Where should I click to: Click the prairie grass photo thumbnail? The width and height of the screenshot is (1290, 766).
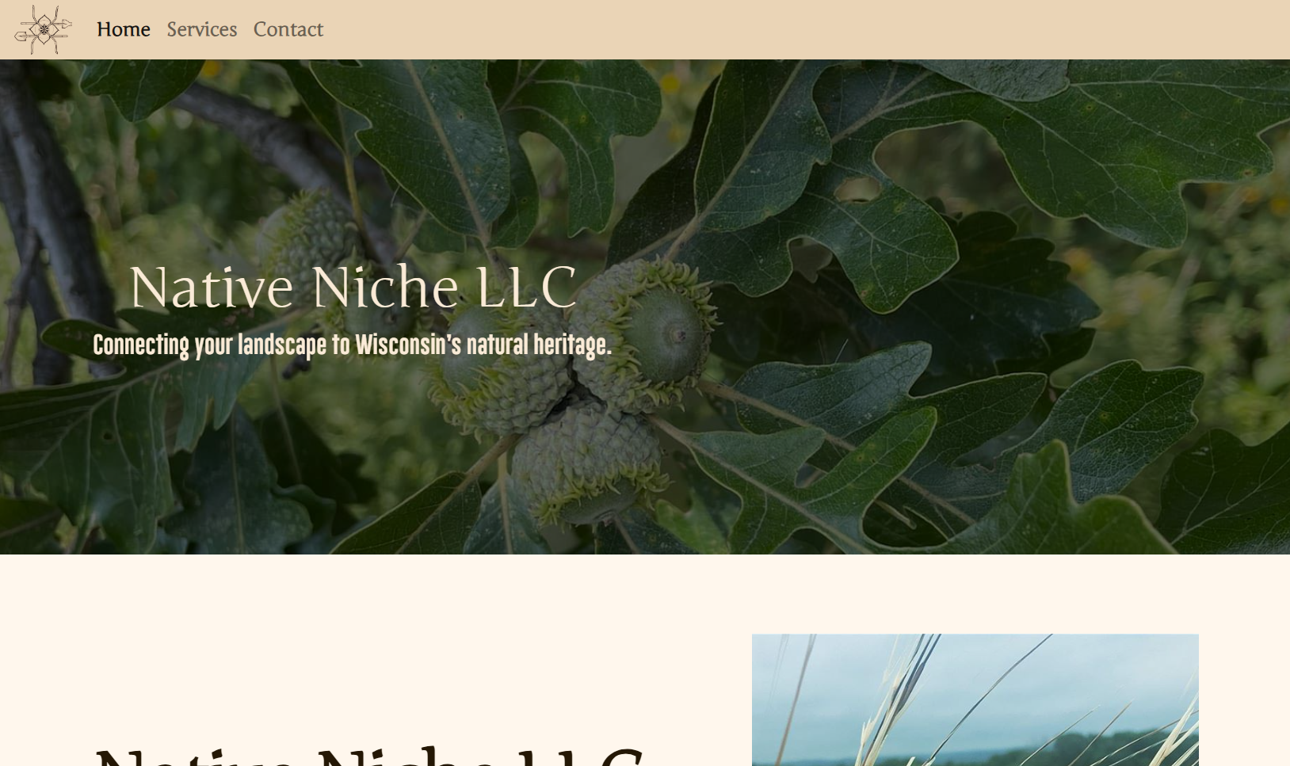click(975, 699)
